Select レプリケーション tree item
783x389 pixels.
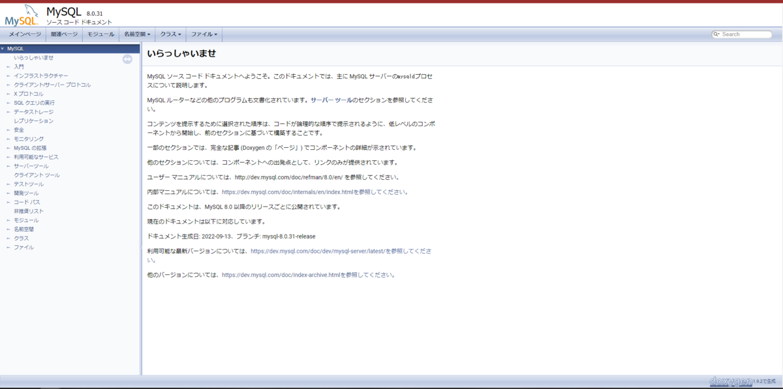[x=34, y=121]
